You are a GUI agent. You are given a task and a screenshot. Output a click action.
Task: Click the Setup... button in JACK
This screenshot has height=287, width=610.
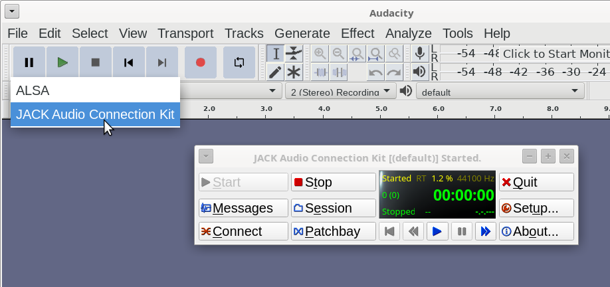(x=536, y=208)
